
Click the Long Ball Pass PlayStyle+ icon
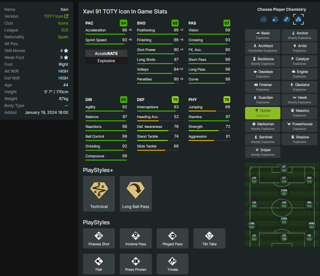point(135,191)
